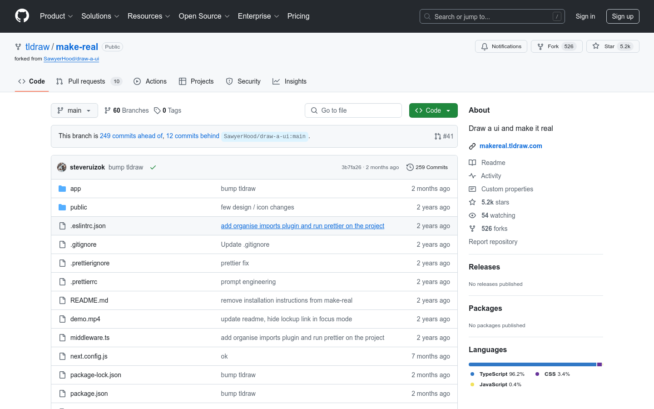
Task: Focus the Go to file field
Action: coord(353,110)
